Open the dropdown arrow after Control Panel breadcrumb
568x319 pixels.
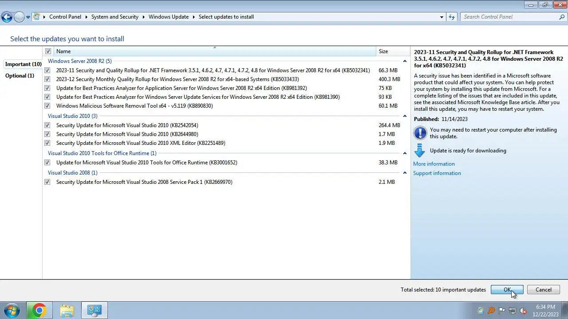click(87, 17)
